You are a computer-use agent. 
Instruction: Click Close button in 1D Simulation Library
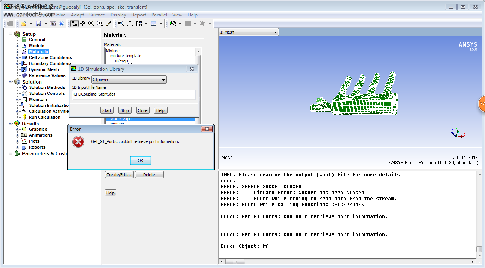pos(143,110)
